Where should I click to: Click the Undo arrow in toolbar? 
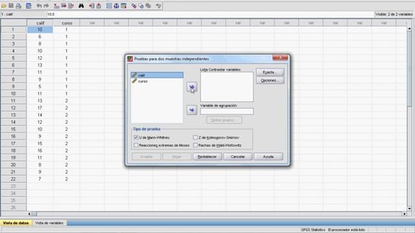point(39,6)
